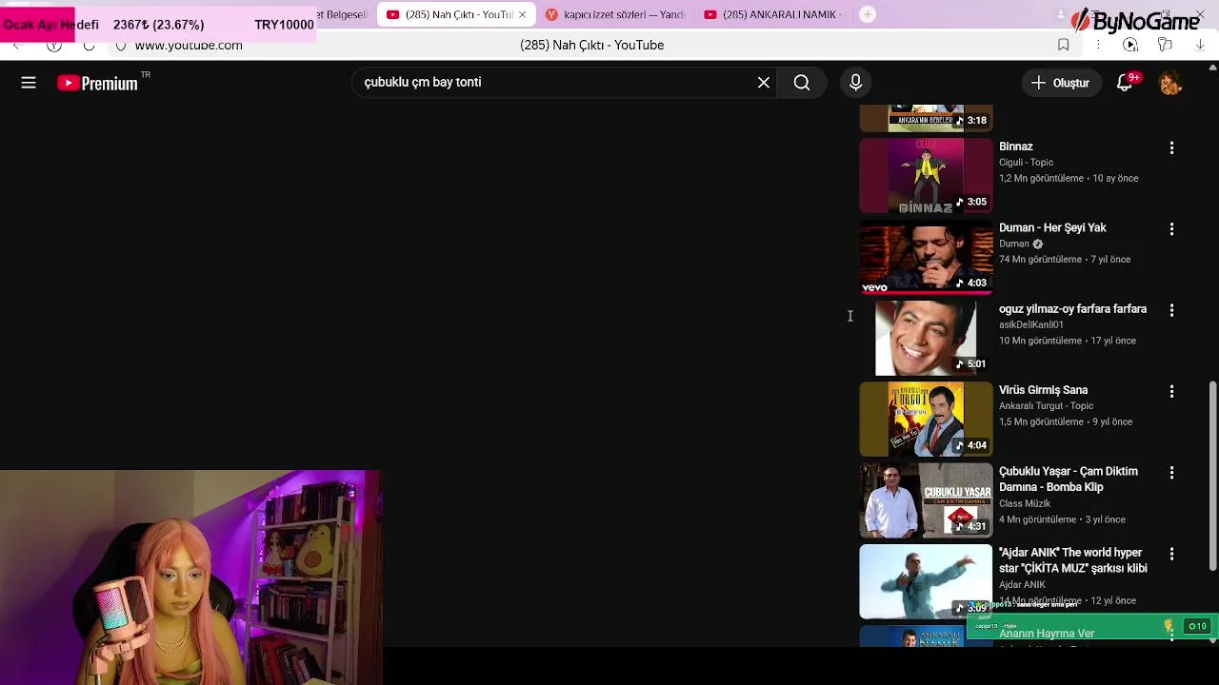Switch to 'ANKARALI NAMIK' browser tab
The width and height of the screenshot is (1219, 685).
point(773,14)
